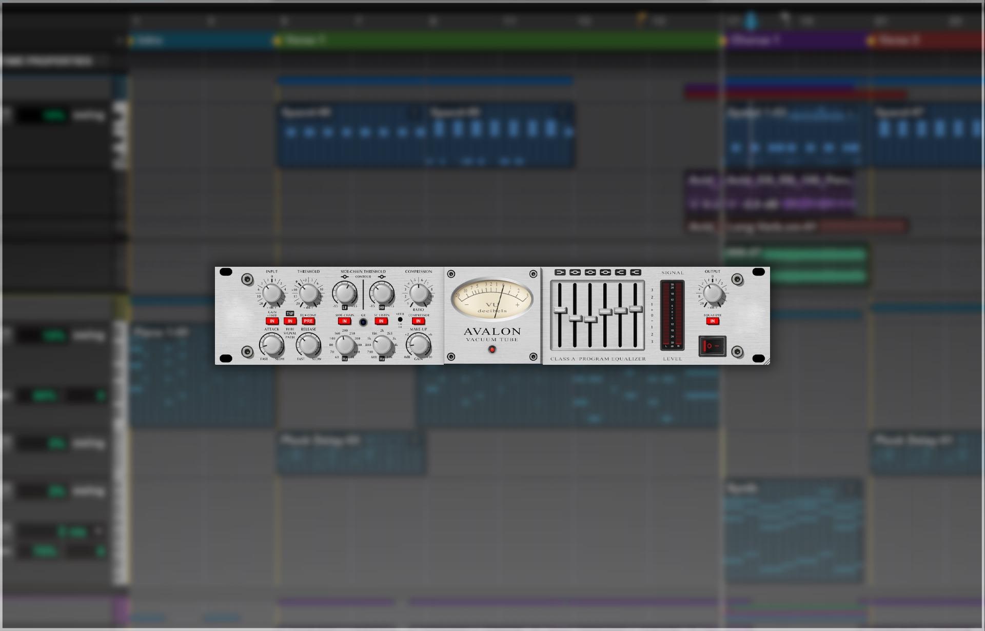Click the GR indicator lamp

363,322
